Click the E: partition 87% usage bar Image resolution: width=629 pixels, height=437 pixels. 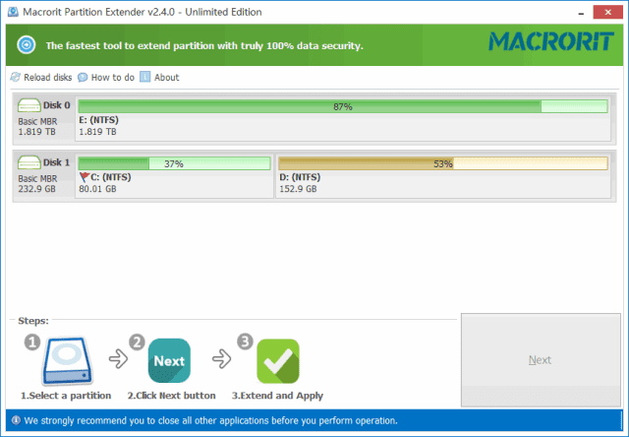pyautogui.click(x=342, y=106)
